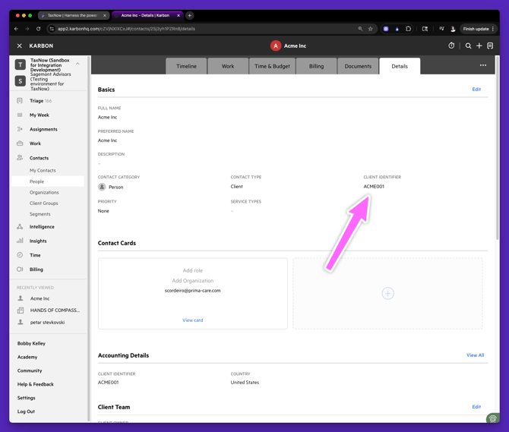Open Bobby Kelley profile link

[x=31, y=343]
